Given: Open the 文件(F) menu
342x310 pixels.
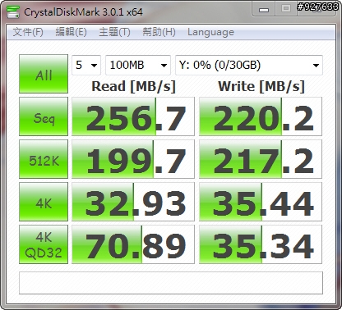Looking at the screenshot, I should click(28, 32).
